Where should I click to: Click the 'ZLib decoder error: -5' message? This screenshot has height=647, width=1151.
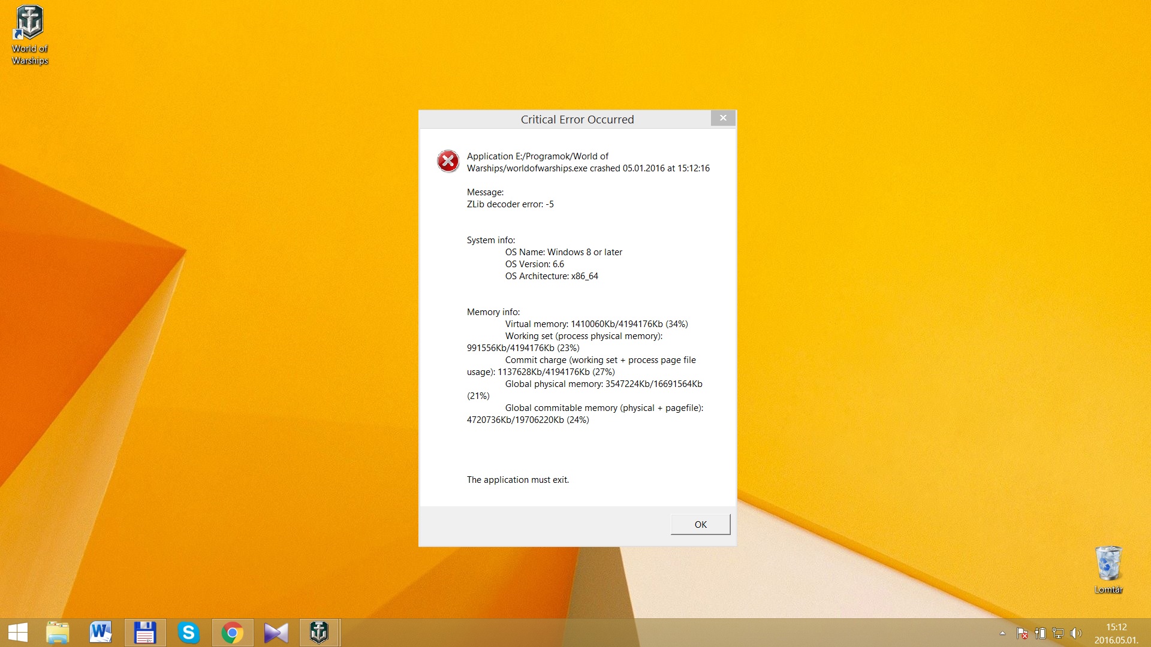510,204
